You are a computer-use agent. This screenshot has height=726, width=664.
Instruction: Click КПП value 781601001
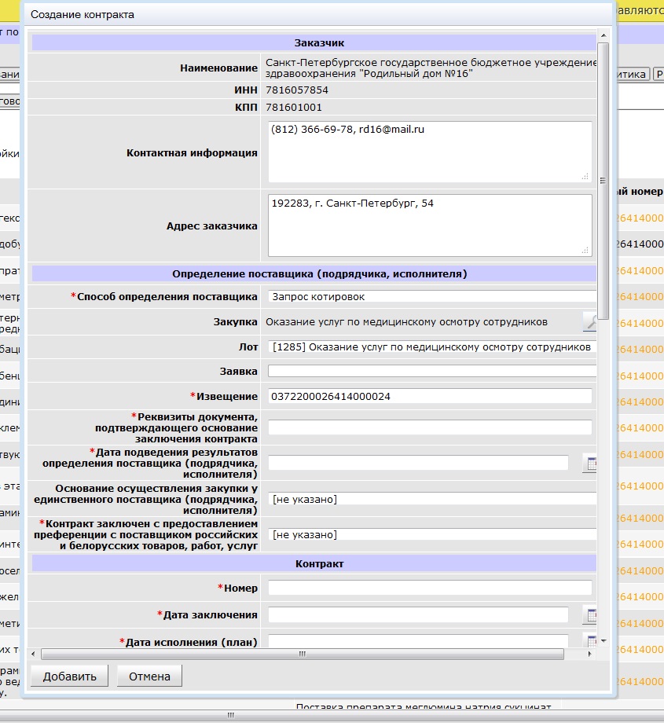pos(294,108)
